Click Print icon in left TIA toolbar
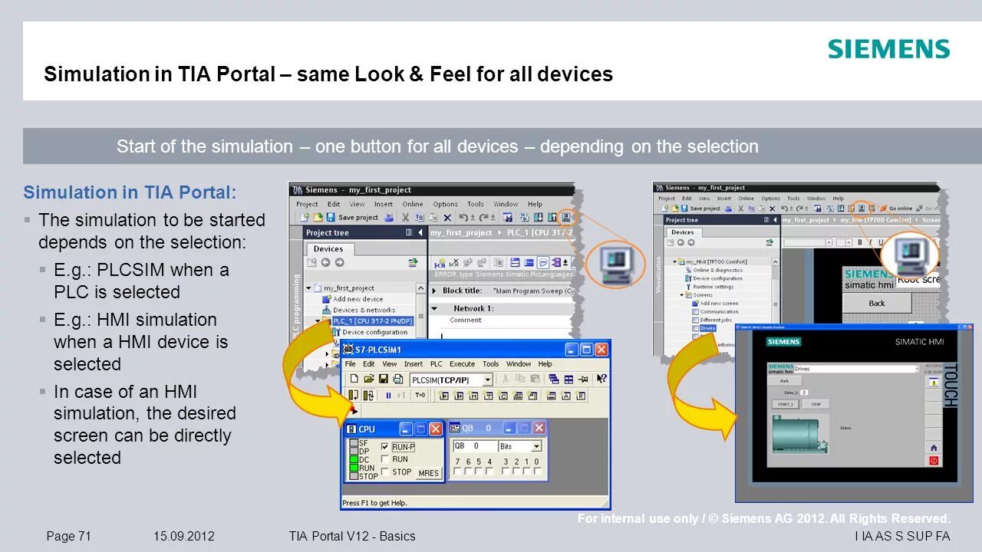 pos(389,217)
